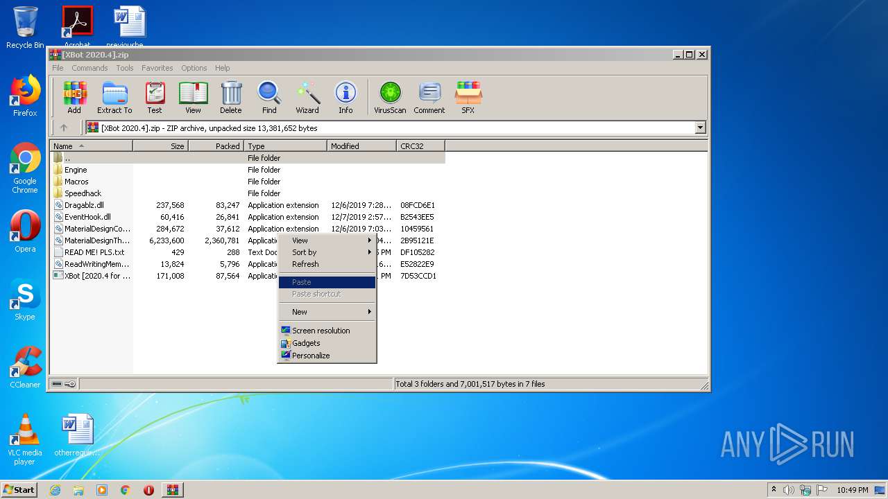Open the Favorites menu
This screenshot has height=499, width=888.
pyautogui.click(x=157, y=68)
